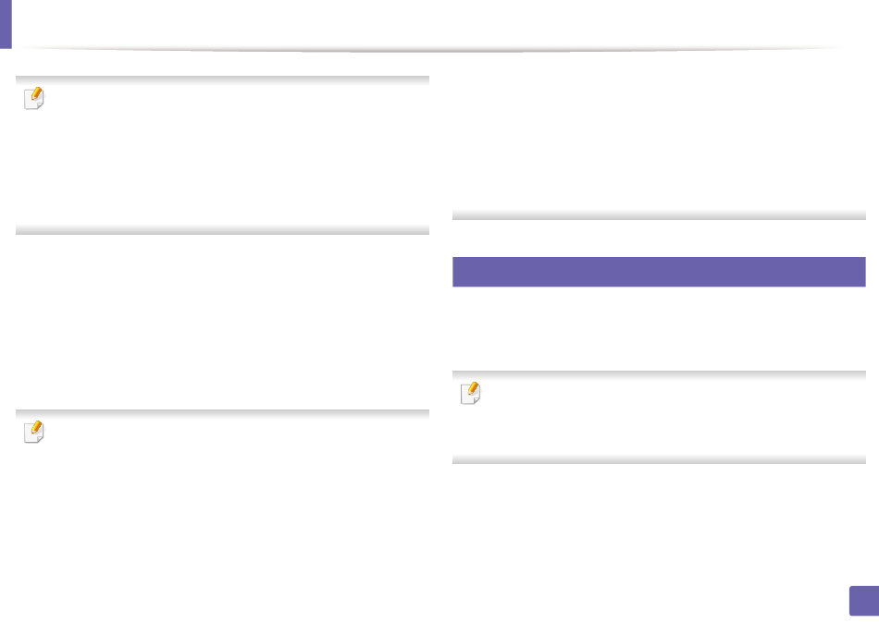The height and width of the screenshot is (623, 879).
Task: Click the top gray bar of the lower-left note box
Action: tap(222, 414)
